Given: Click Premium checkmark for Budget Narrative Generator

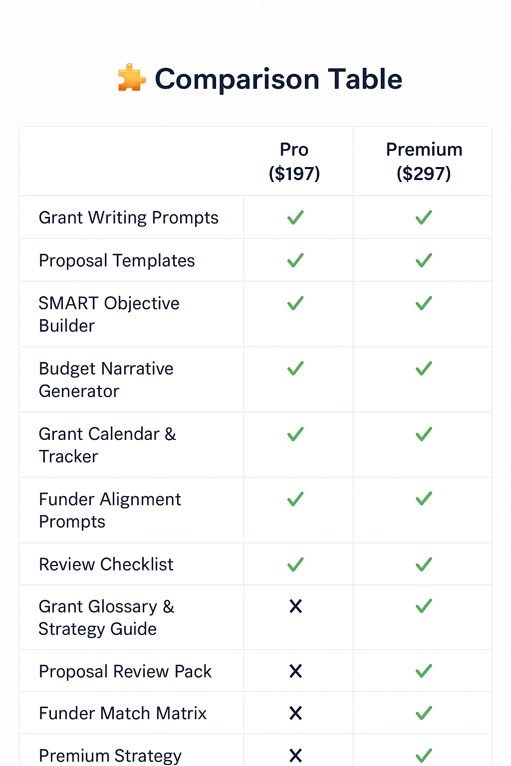Looking at the screenshot, I should pos(424,369).
